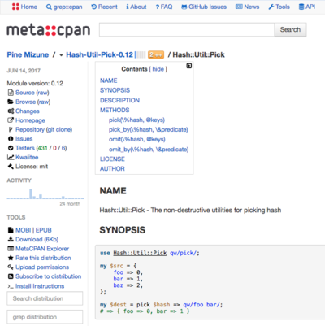Jump to DESCRIPTION in contents
Screen dimensions: 325x326
(x=119, y=100)
